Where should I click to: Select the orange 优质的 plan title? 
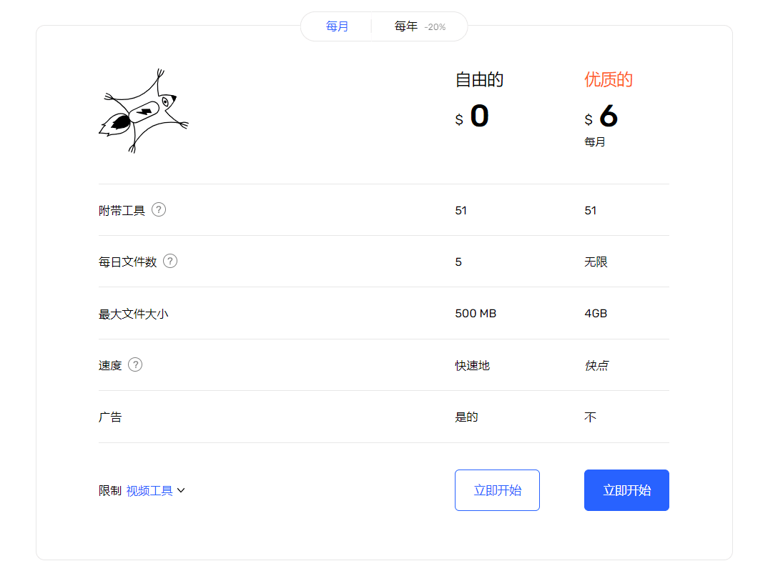pyautogui.click(x=608, y=79)
